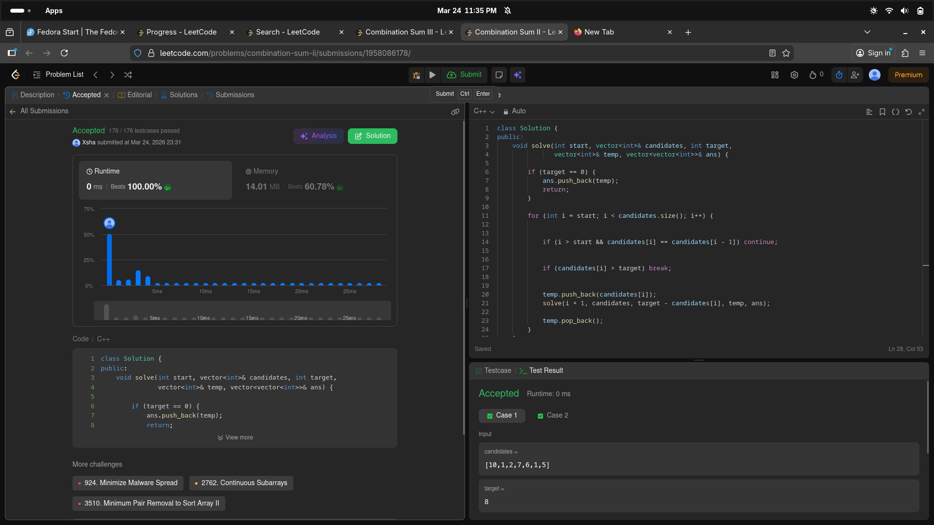Bookmark the code in editor toolbar
934x525 pixels.
(882, 112)
